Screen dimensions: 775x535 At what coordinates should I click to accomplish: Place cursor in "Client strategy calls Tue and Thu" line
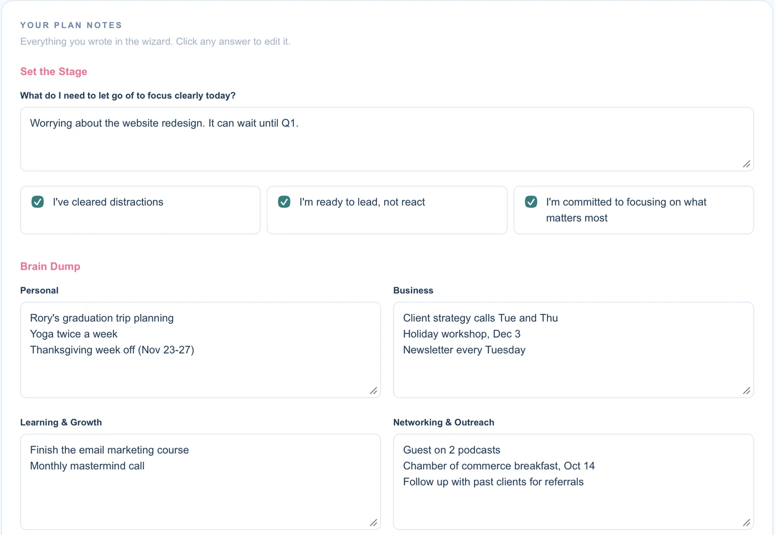480,318
